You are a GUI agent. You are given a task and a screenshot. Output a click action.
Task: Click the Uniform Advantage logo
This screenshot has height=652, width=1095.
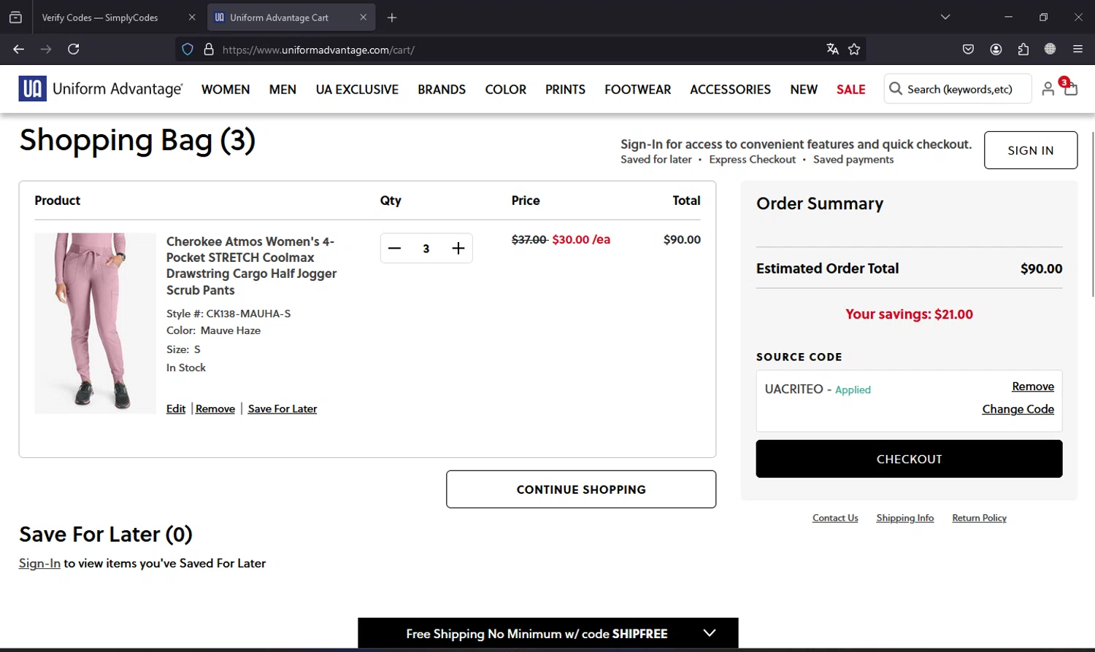coord(101,89)
